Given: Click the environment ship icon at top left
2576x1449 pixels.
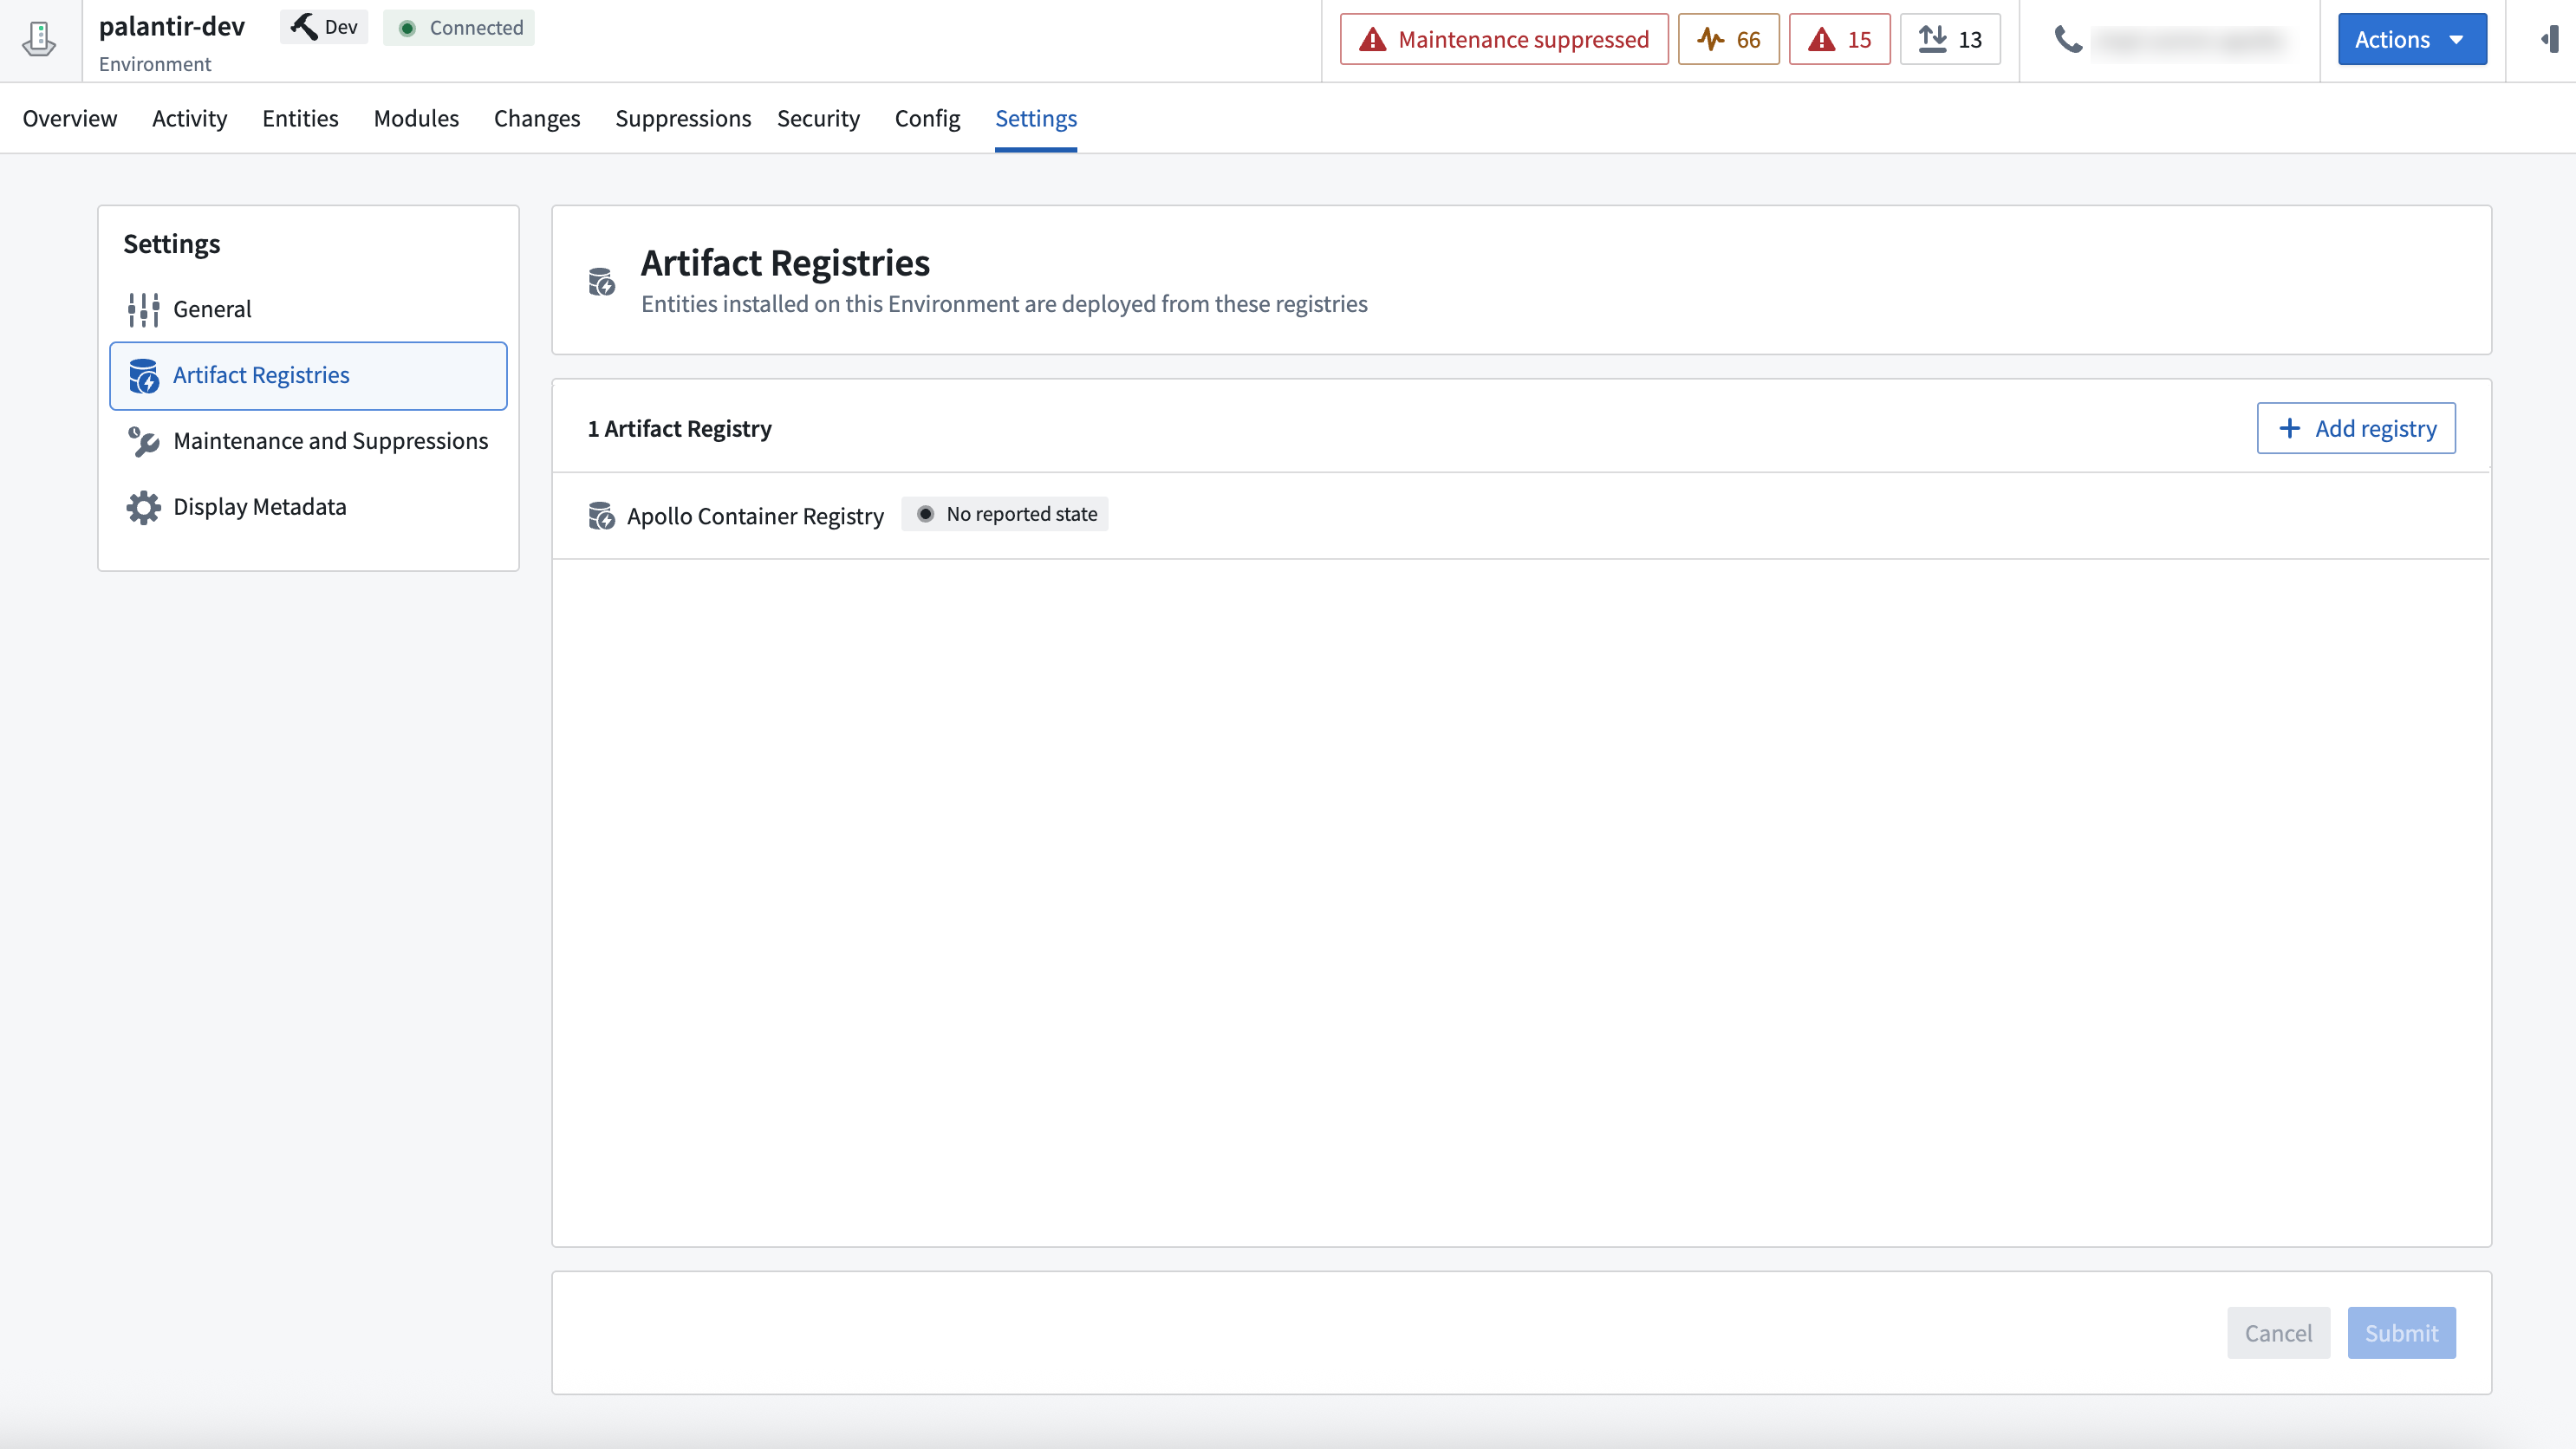Looking at the screenshot, I should pos(39,39).
